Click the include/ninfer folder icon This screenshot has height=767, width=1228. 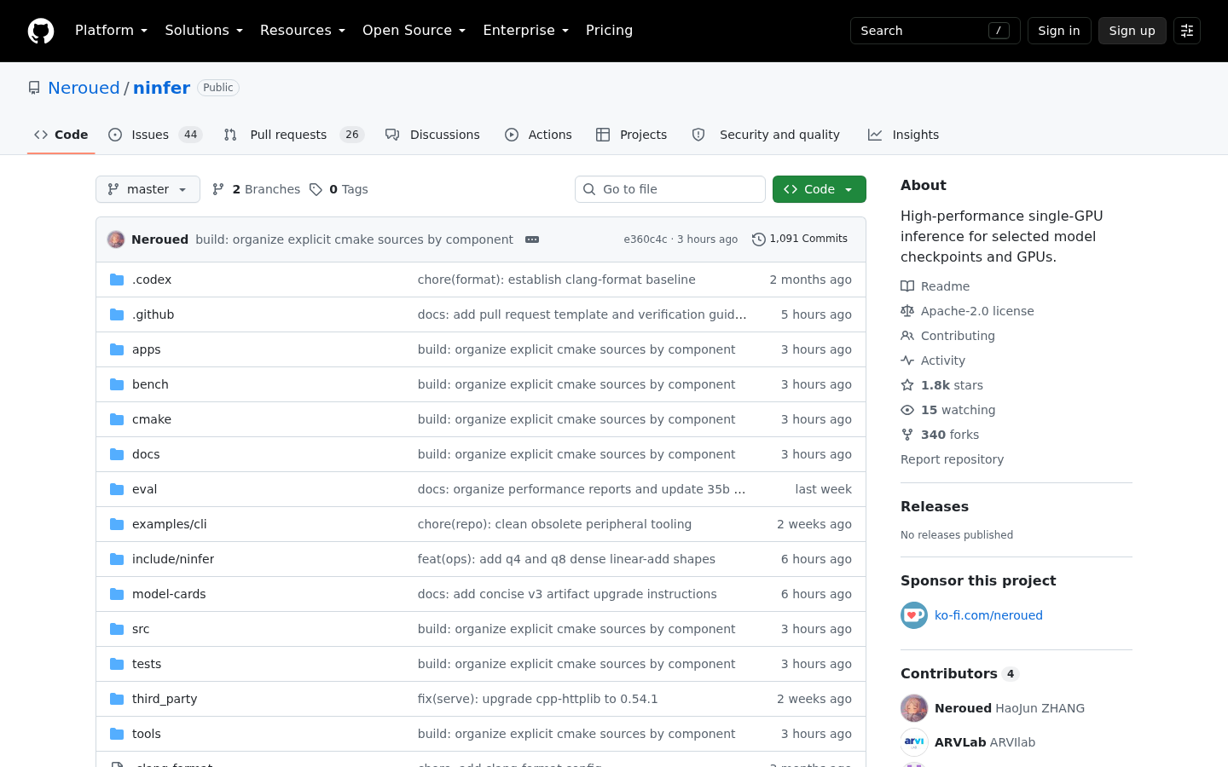[117, 559]
